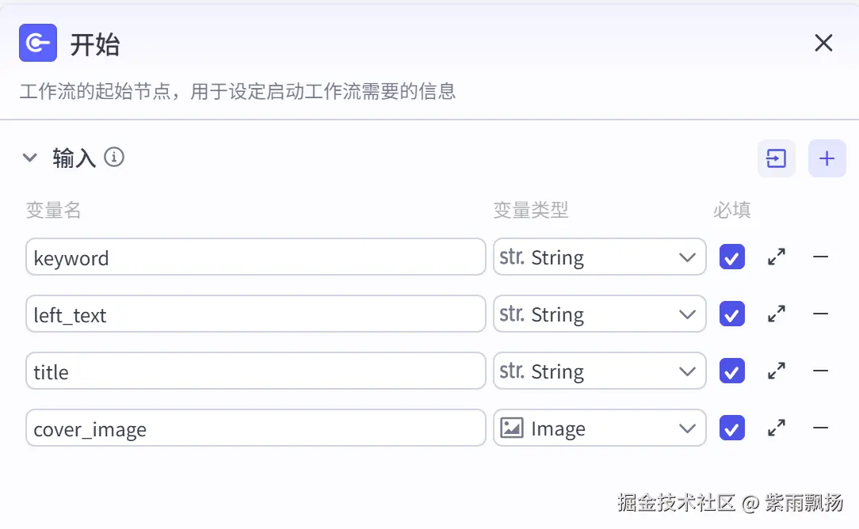Change the cover_image Image type dropdown
The image size is (859, 529).
[x=599, y=428]
